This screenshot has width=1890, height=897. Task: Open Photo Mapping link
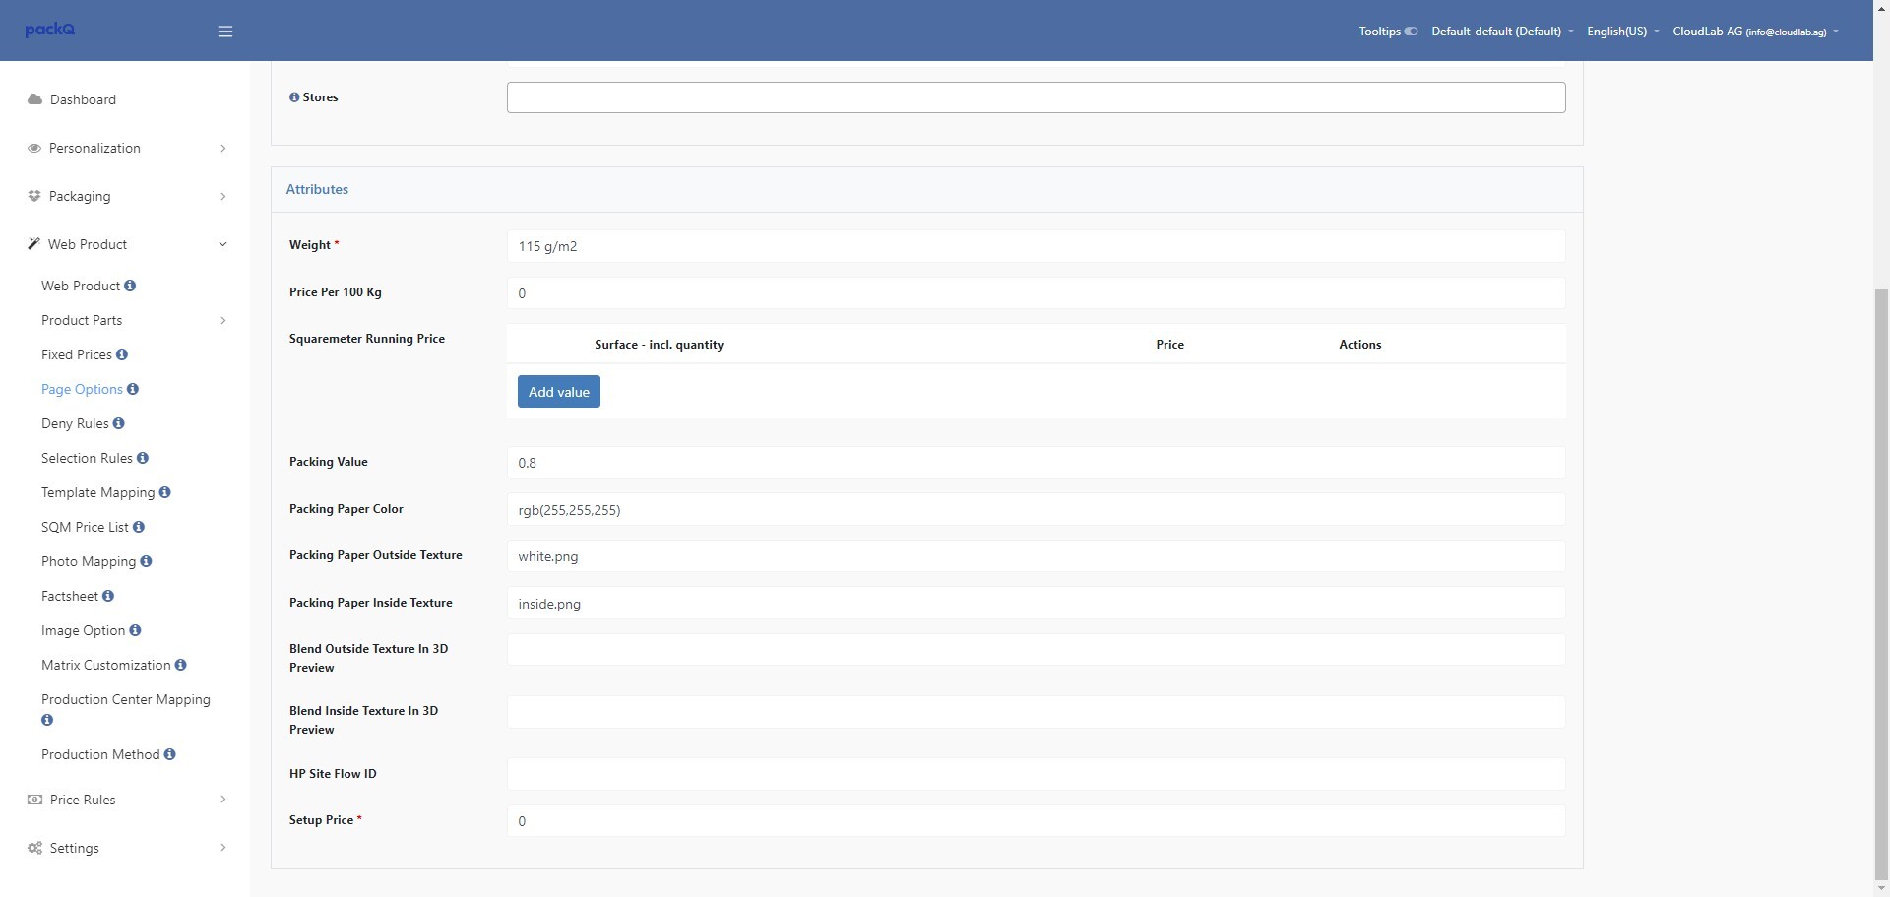coord(89,561)
